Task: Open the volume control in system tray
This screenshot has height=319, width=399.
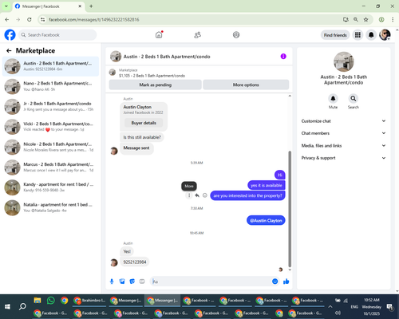Action: click(338, 313)
